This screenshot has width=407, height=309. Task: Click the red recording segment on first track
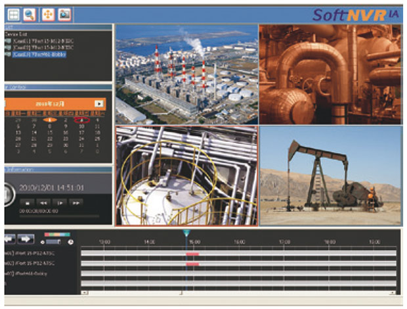192,254
